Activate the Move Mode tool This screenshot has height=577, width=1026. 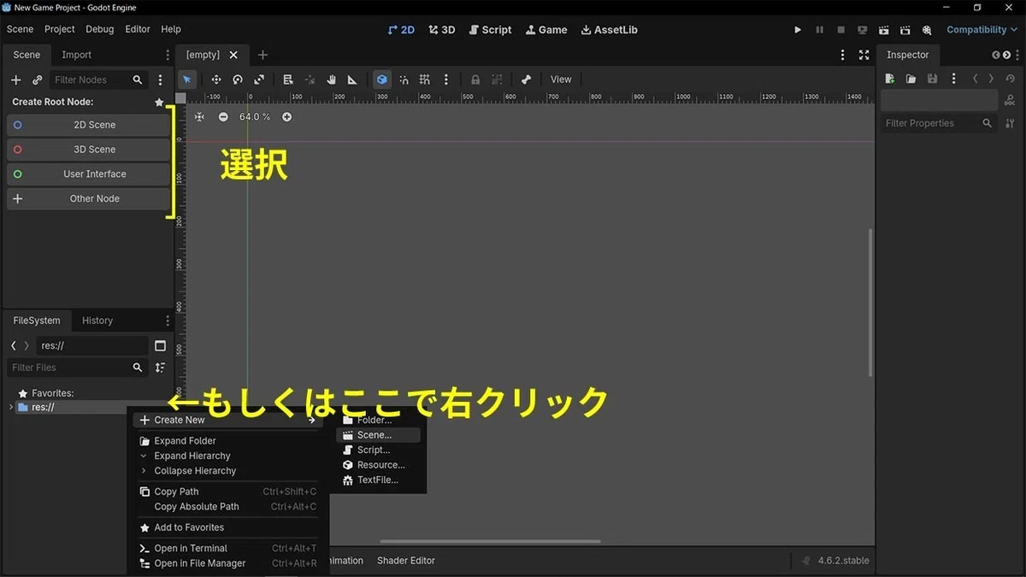216,79
